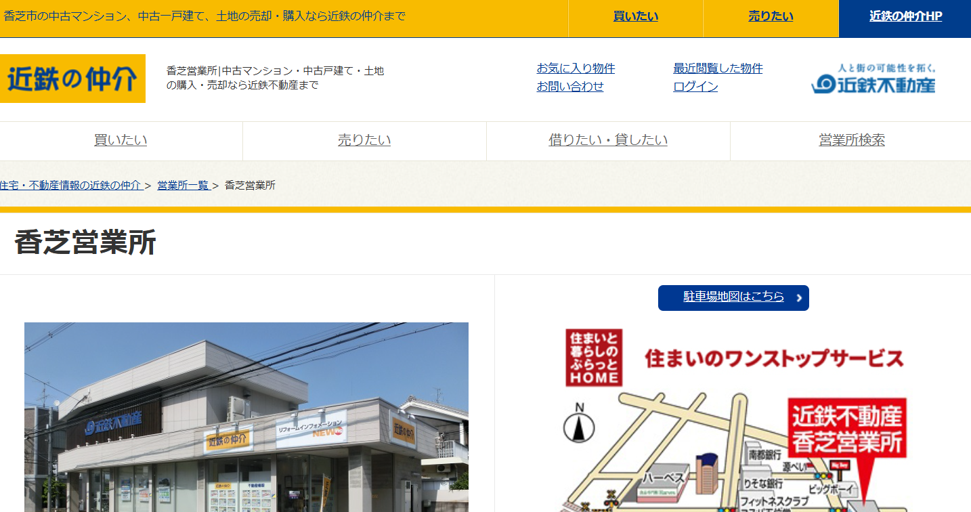Click the 香芝営業所 description text beside logo
The height and width of the screenshot is (512, 971).
(275, 78)
